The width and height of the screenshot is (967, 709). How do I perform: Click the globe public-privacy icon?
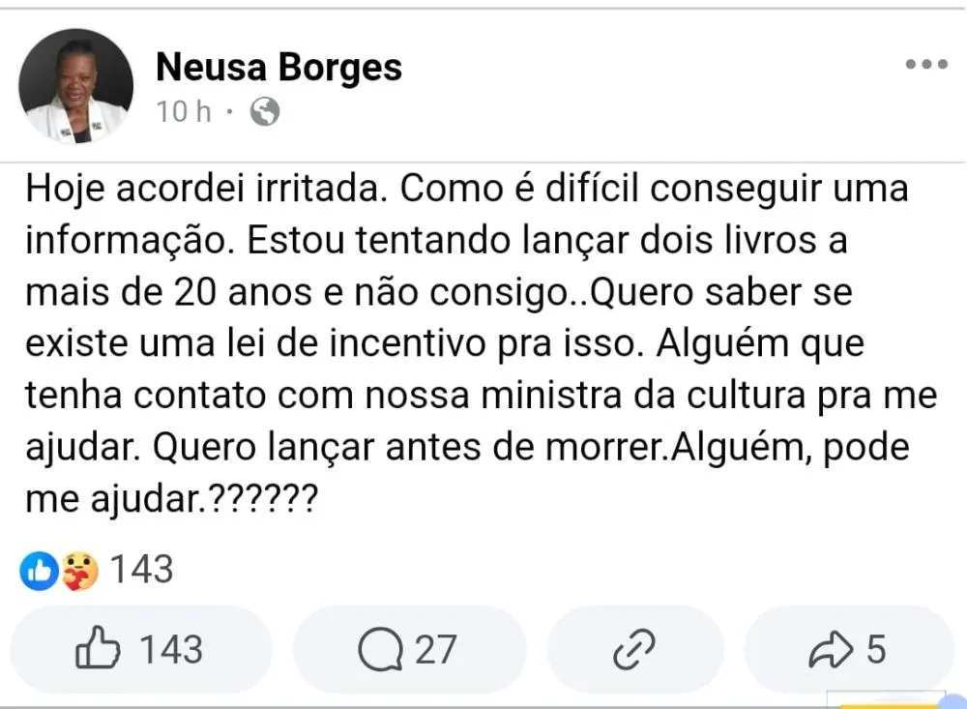tap(265, 111)
